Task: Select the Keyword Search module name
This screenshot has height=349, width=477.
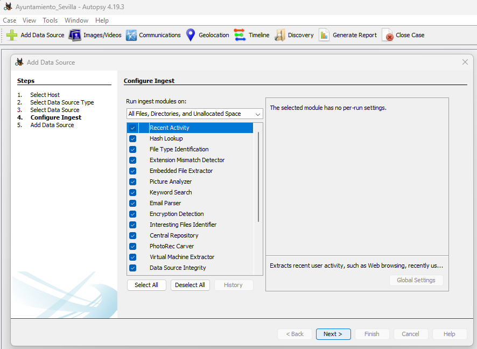Action: pos(171,193)
